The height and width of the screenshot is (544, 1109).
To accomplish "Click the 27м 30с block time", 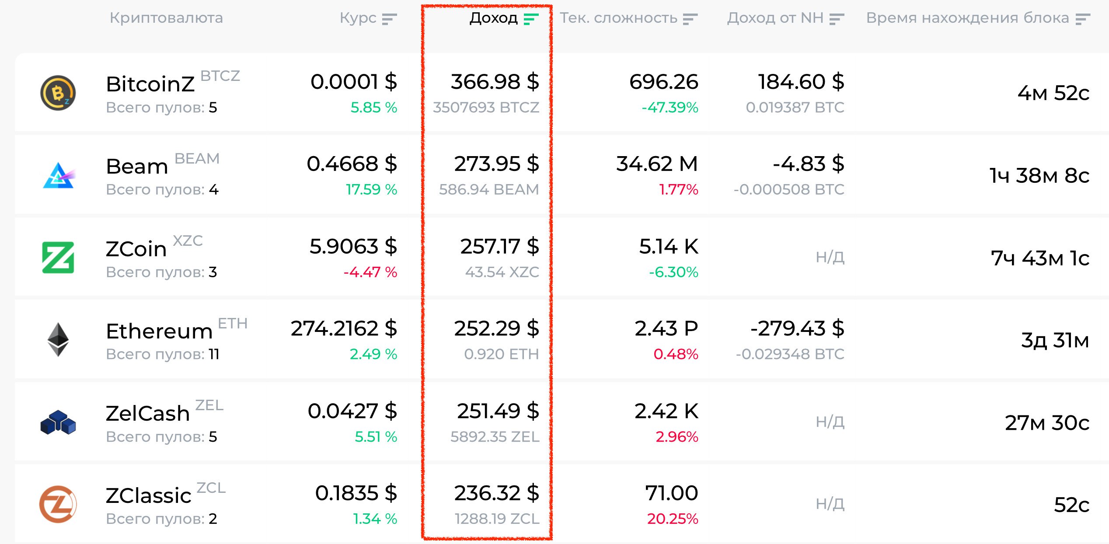I will click(x=1047, y=423).
